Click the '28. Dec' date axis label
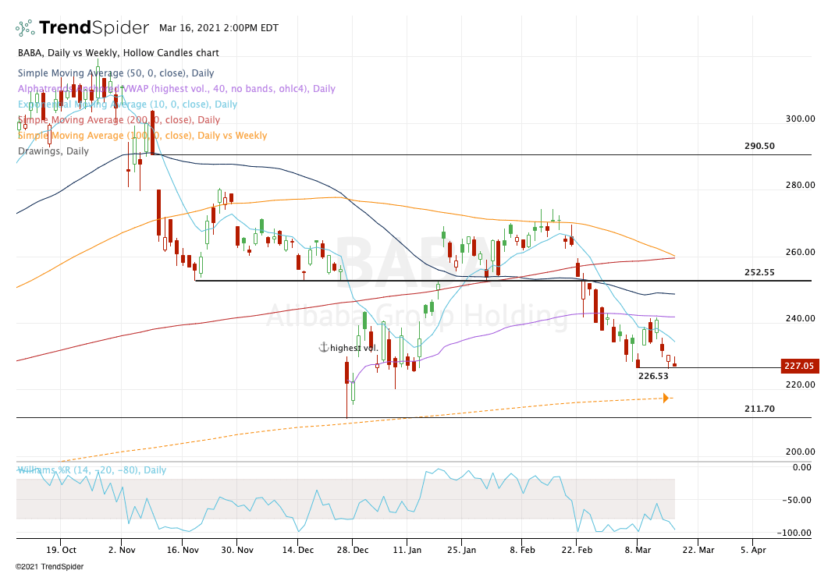The image size is (835, 574). point(353,550)
